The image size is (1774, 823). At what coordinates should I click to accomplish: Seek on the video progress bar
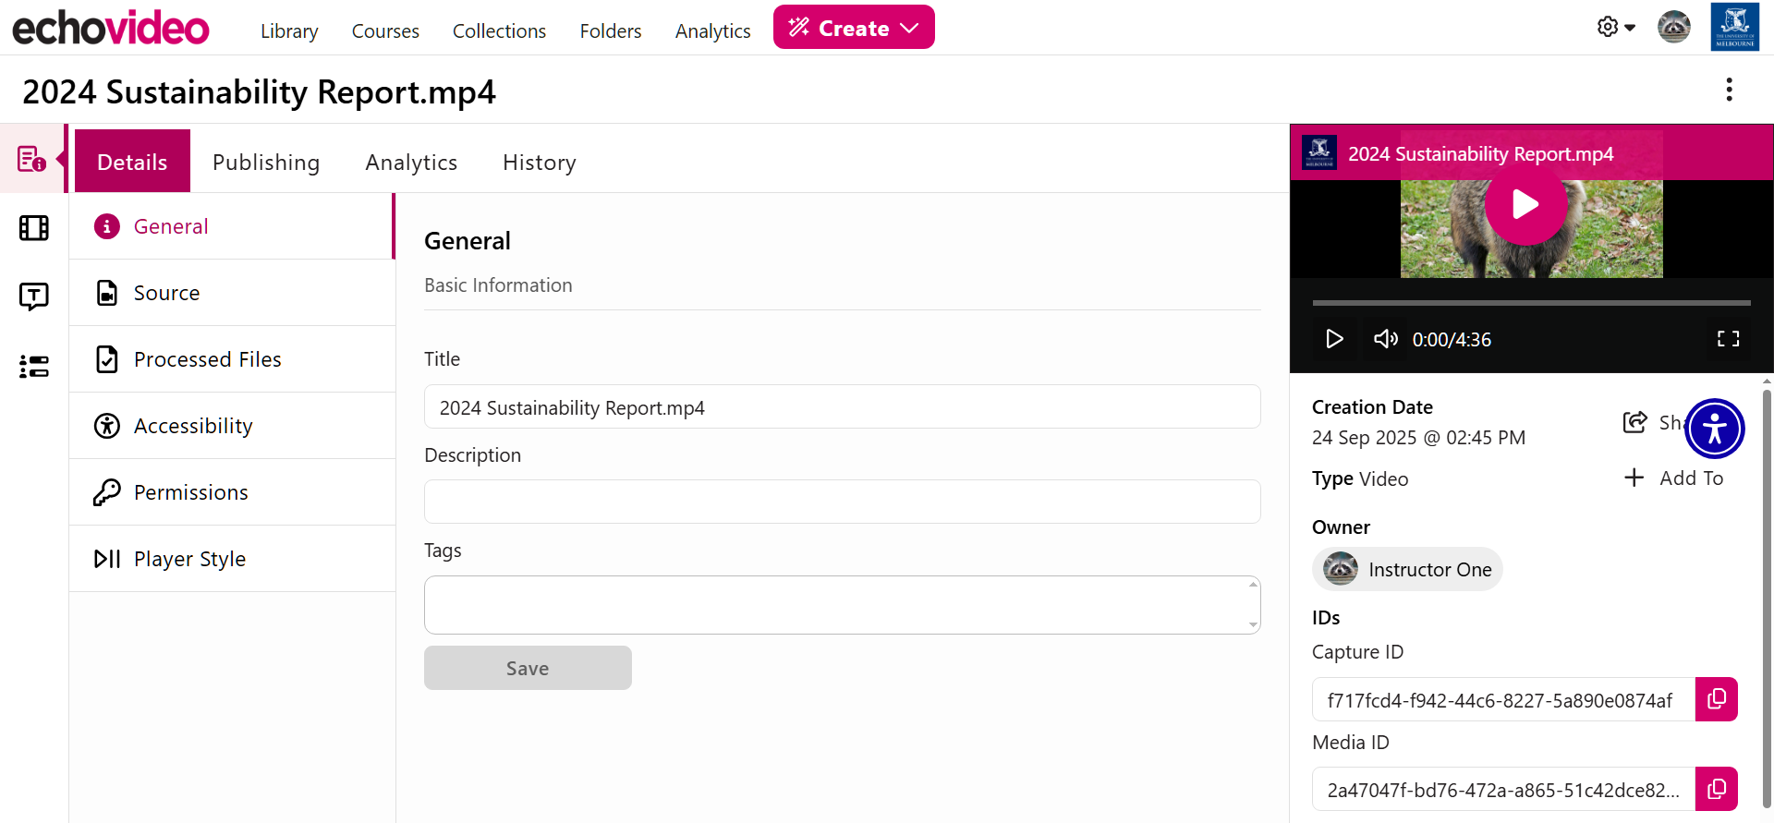tap(1531, 303)
